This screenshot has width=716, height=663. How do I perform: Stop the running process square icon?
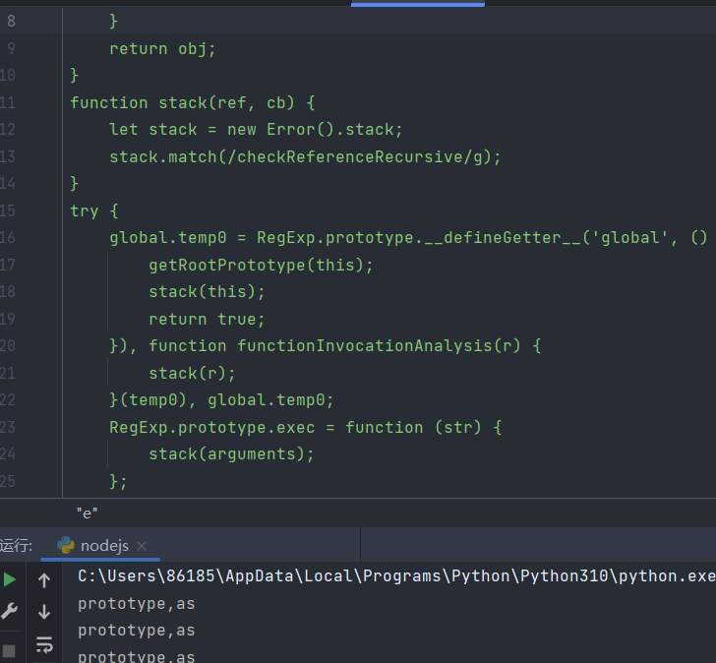click(9, 650)
